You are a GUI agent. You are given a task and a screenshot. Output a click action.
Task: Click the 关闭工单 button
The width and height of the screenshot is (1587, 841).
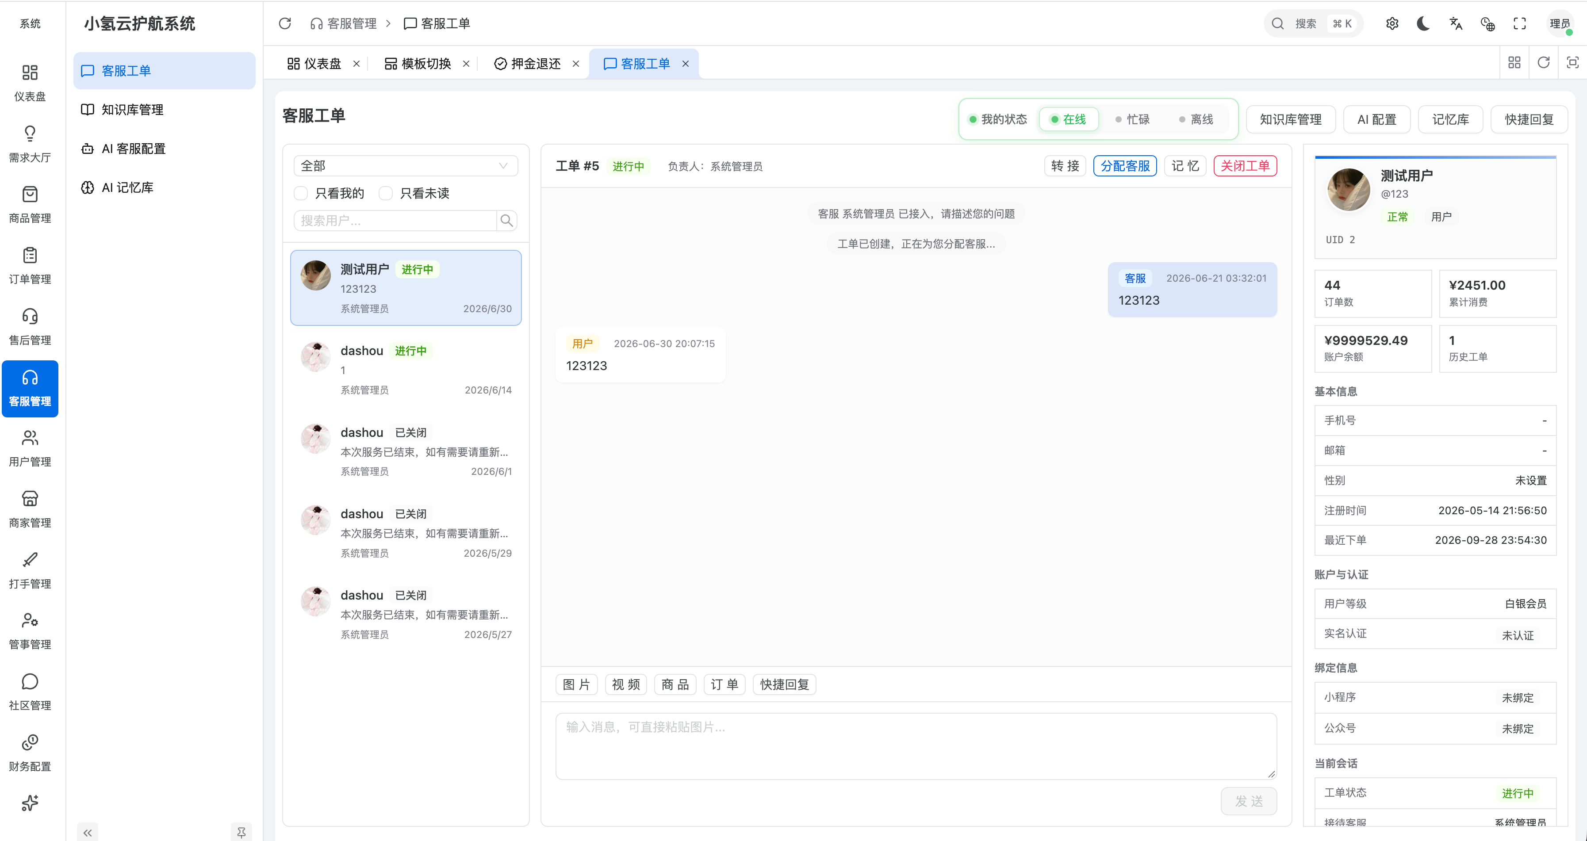tap(1245, 166)
